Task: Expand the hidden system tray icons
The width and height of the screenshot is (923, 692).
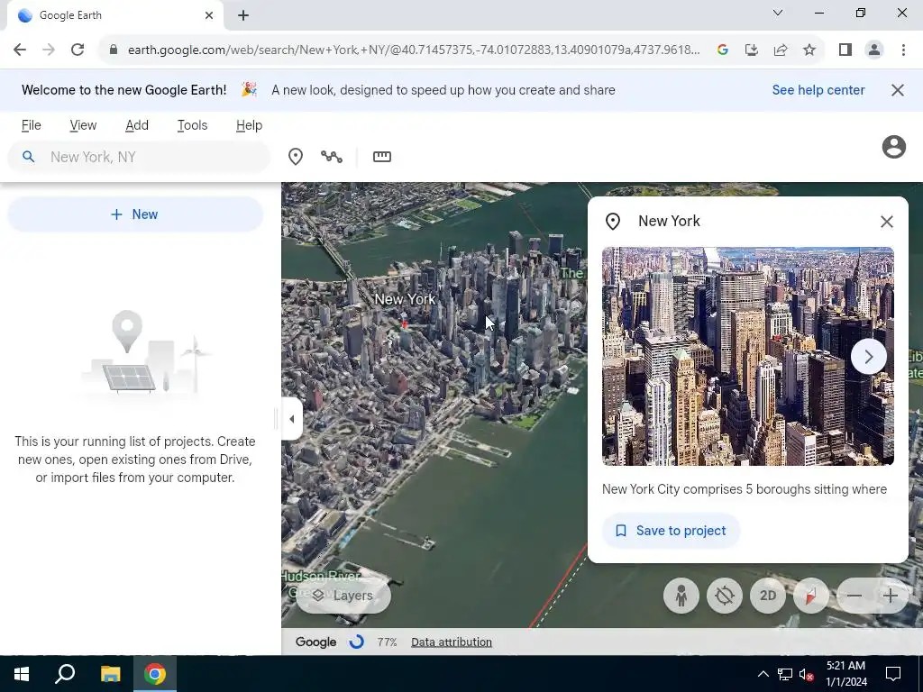Action: pos(763,674)
